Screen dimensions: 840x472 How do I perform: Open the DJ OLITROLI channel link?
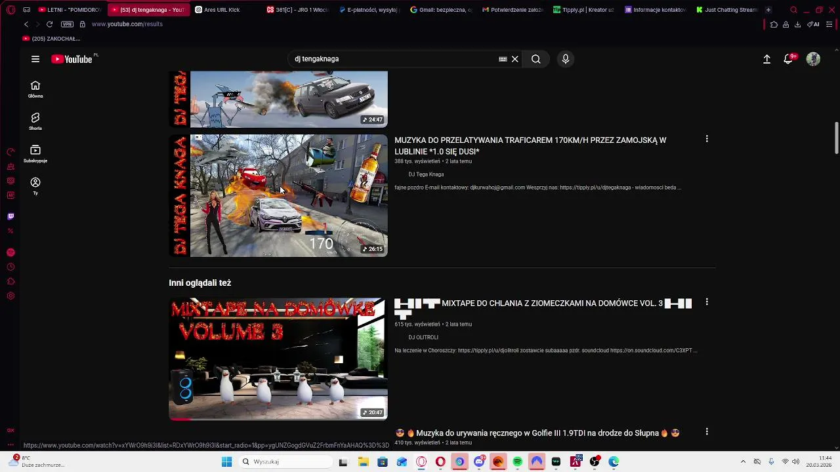click(423, 337)
